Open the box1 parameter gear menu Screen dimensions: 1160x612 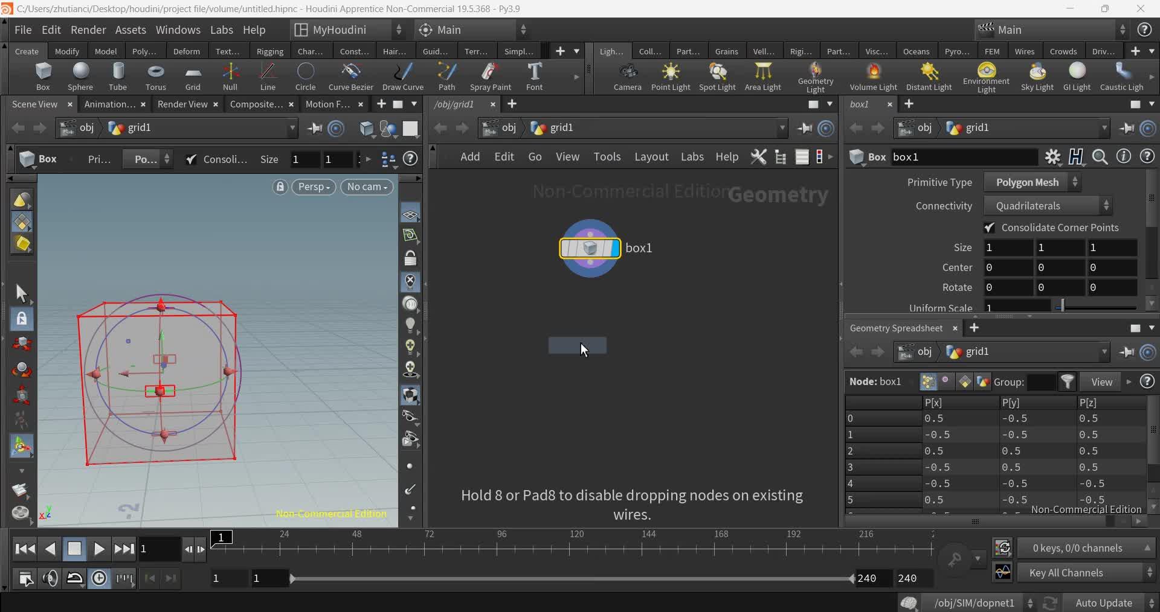click(x=1052, y=157)
